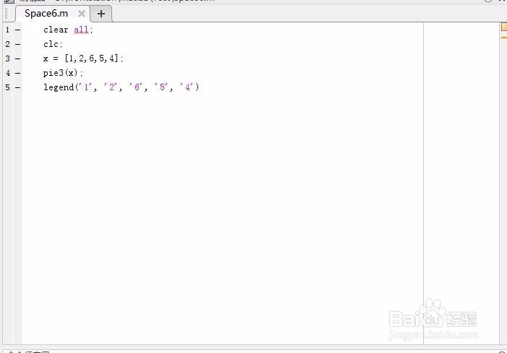The height and width of the screenshot is (353, 507).
Task: Click breakpoint dash on line 2
Action: point(17,44)
